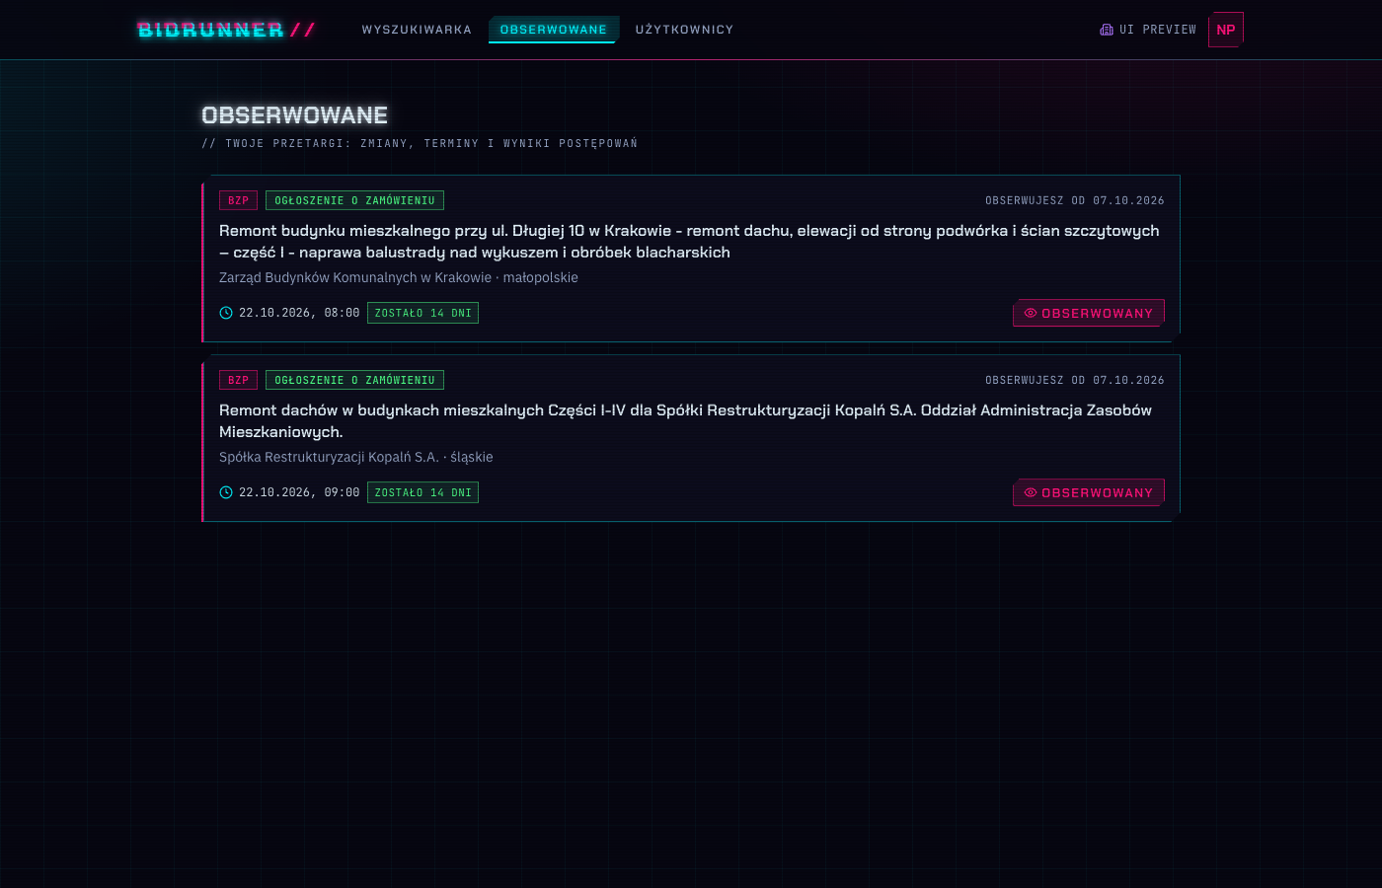Click Obserwujesz od 07.10.2026 on the Kraków tender
Viewport: 1382px width, 888px height.
[1074, 200]
